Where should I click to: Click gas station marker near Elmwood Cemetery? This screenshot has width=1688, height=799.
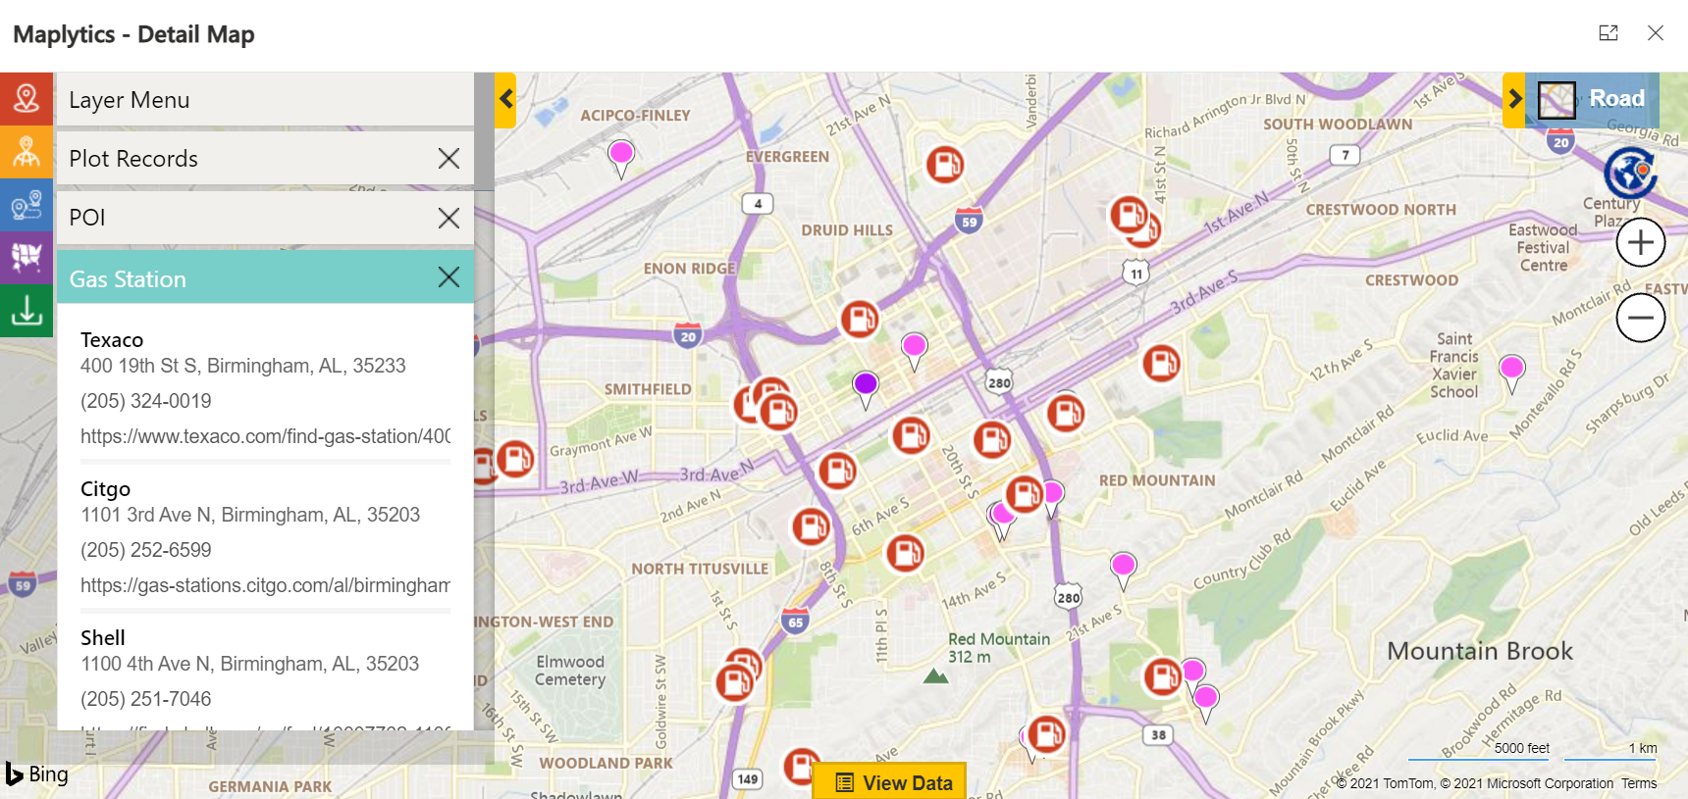click(734, 681)
